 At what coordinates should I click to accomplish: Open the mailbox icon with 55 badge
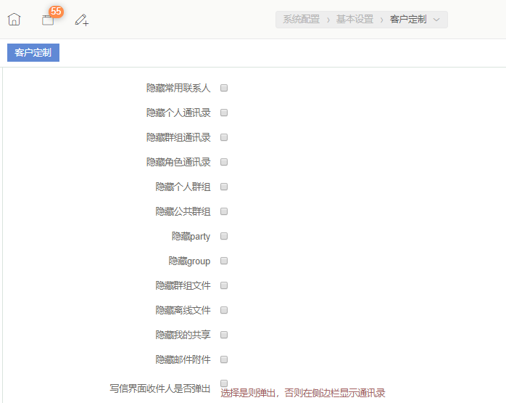click(x=48, y=20)
